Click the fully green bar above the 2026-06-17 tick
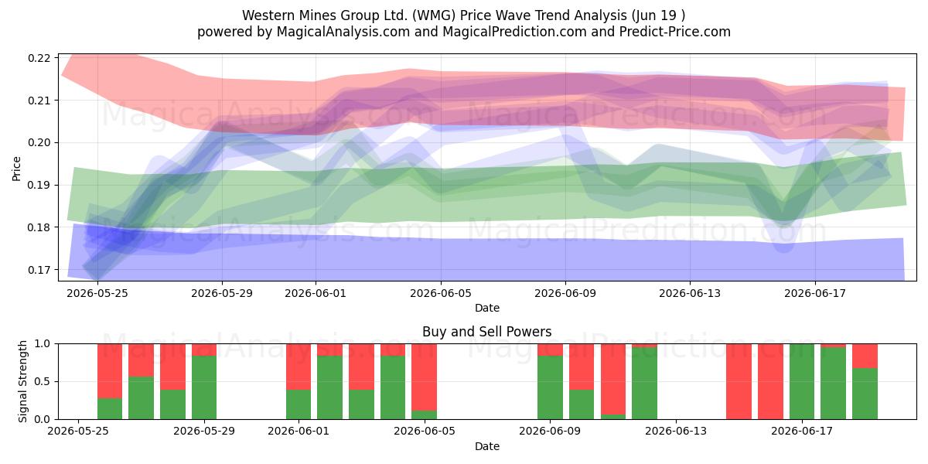Screen dimensions: 928x464 pos(802,381)
